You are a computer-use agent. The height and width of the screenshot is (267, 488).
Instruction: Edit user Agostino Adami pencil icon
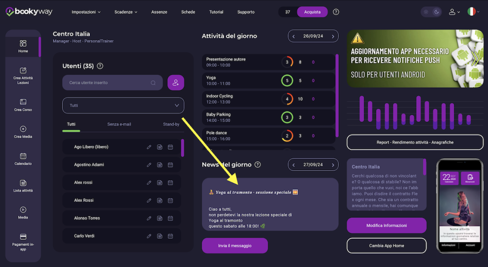[149, 164]
